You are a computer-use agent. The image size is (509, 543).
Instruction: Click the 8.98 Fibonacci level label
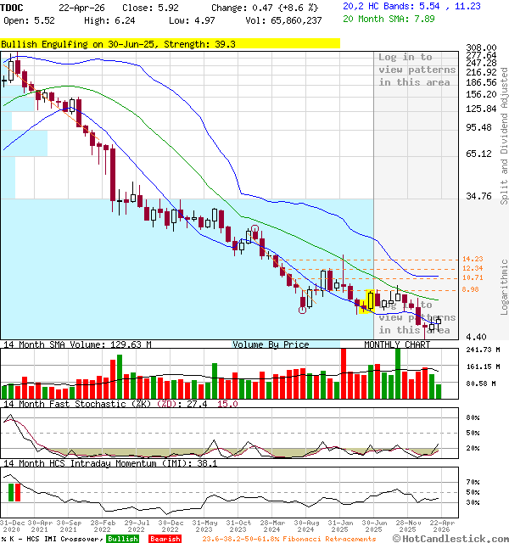tap(470, 289)
